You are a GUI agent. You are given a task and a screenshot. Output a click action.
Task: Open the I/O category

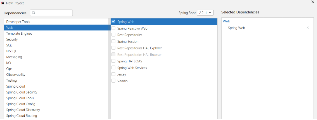[56, 63]
